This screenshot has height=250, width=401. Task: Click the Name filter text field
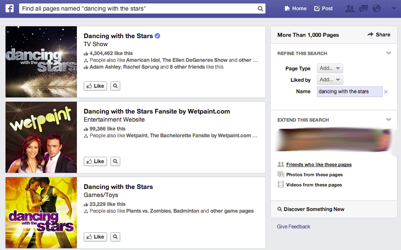click(x=350, y=92)
